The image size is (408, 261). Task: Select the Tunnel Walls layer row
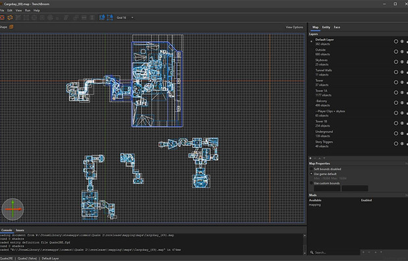pyautogui.click(x=358, y=72)
